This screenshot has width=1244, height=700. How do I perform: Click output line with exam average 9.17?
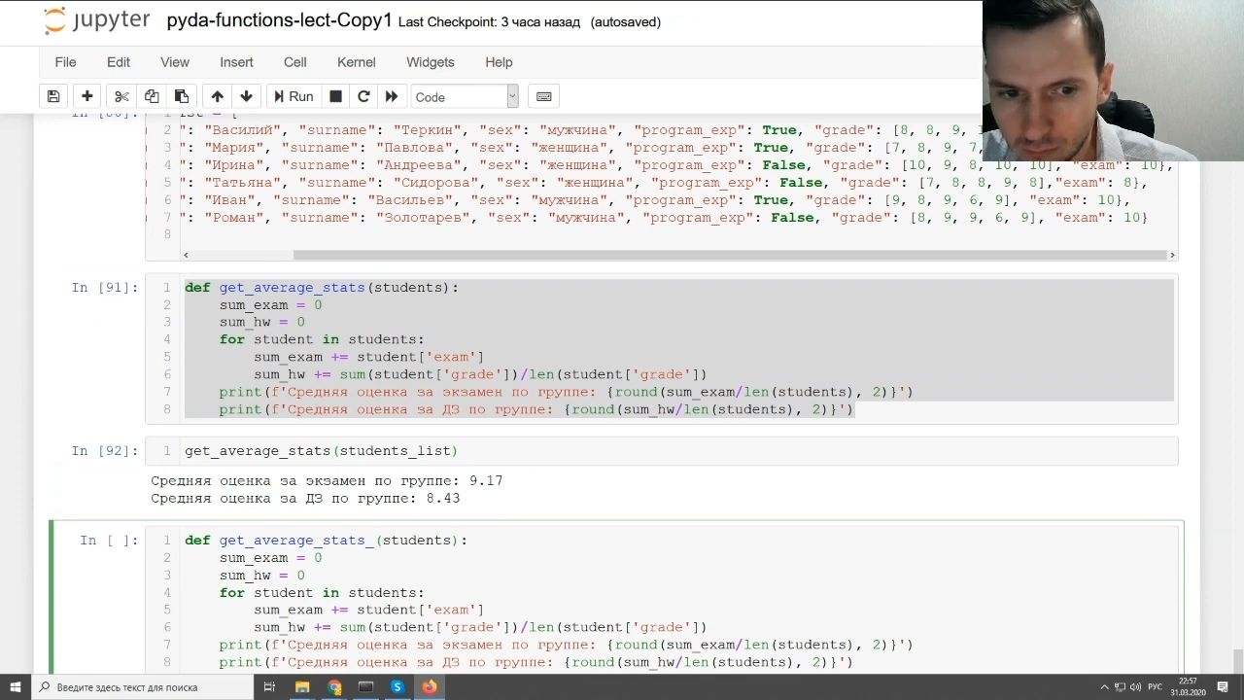click(x=327, y=480)
